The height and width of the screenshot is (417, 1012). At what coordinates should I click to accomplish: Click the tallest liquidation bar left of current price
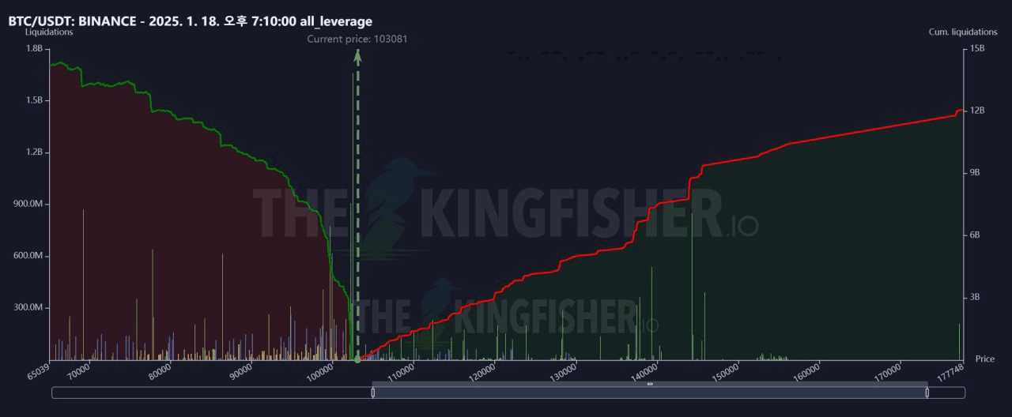[x=353, y=216]
